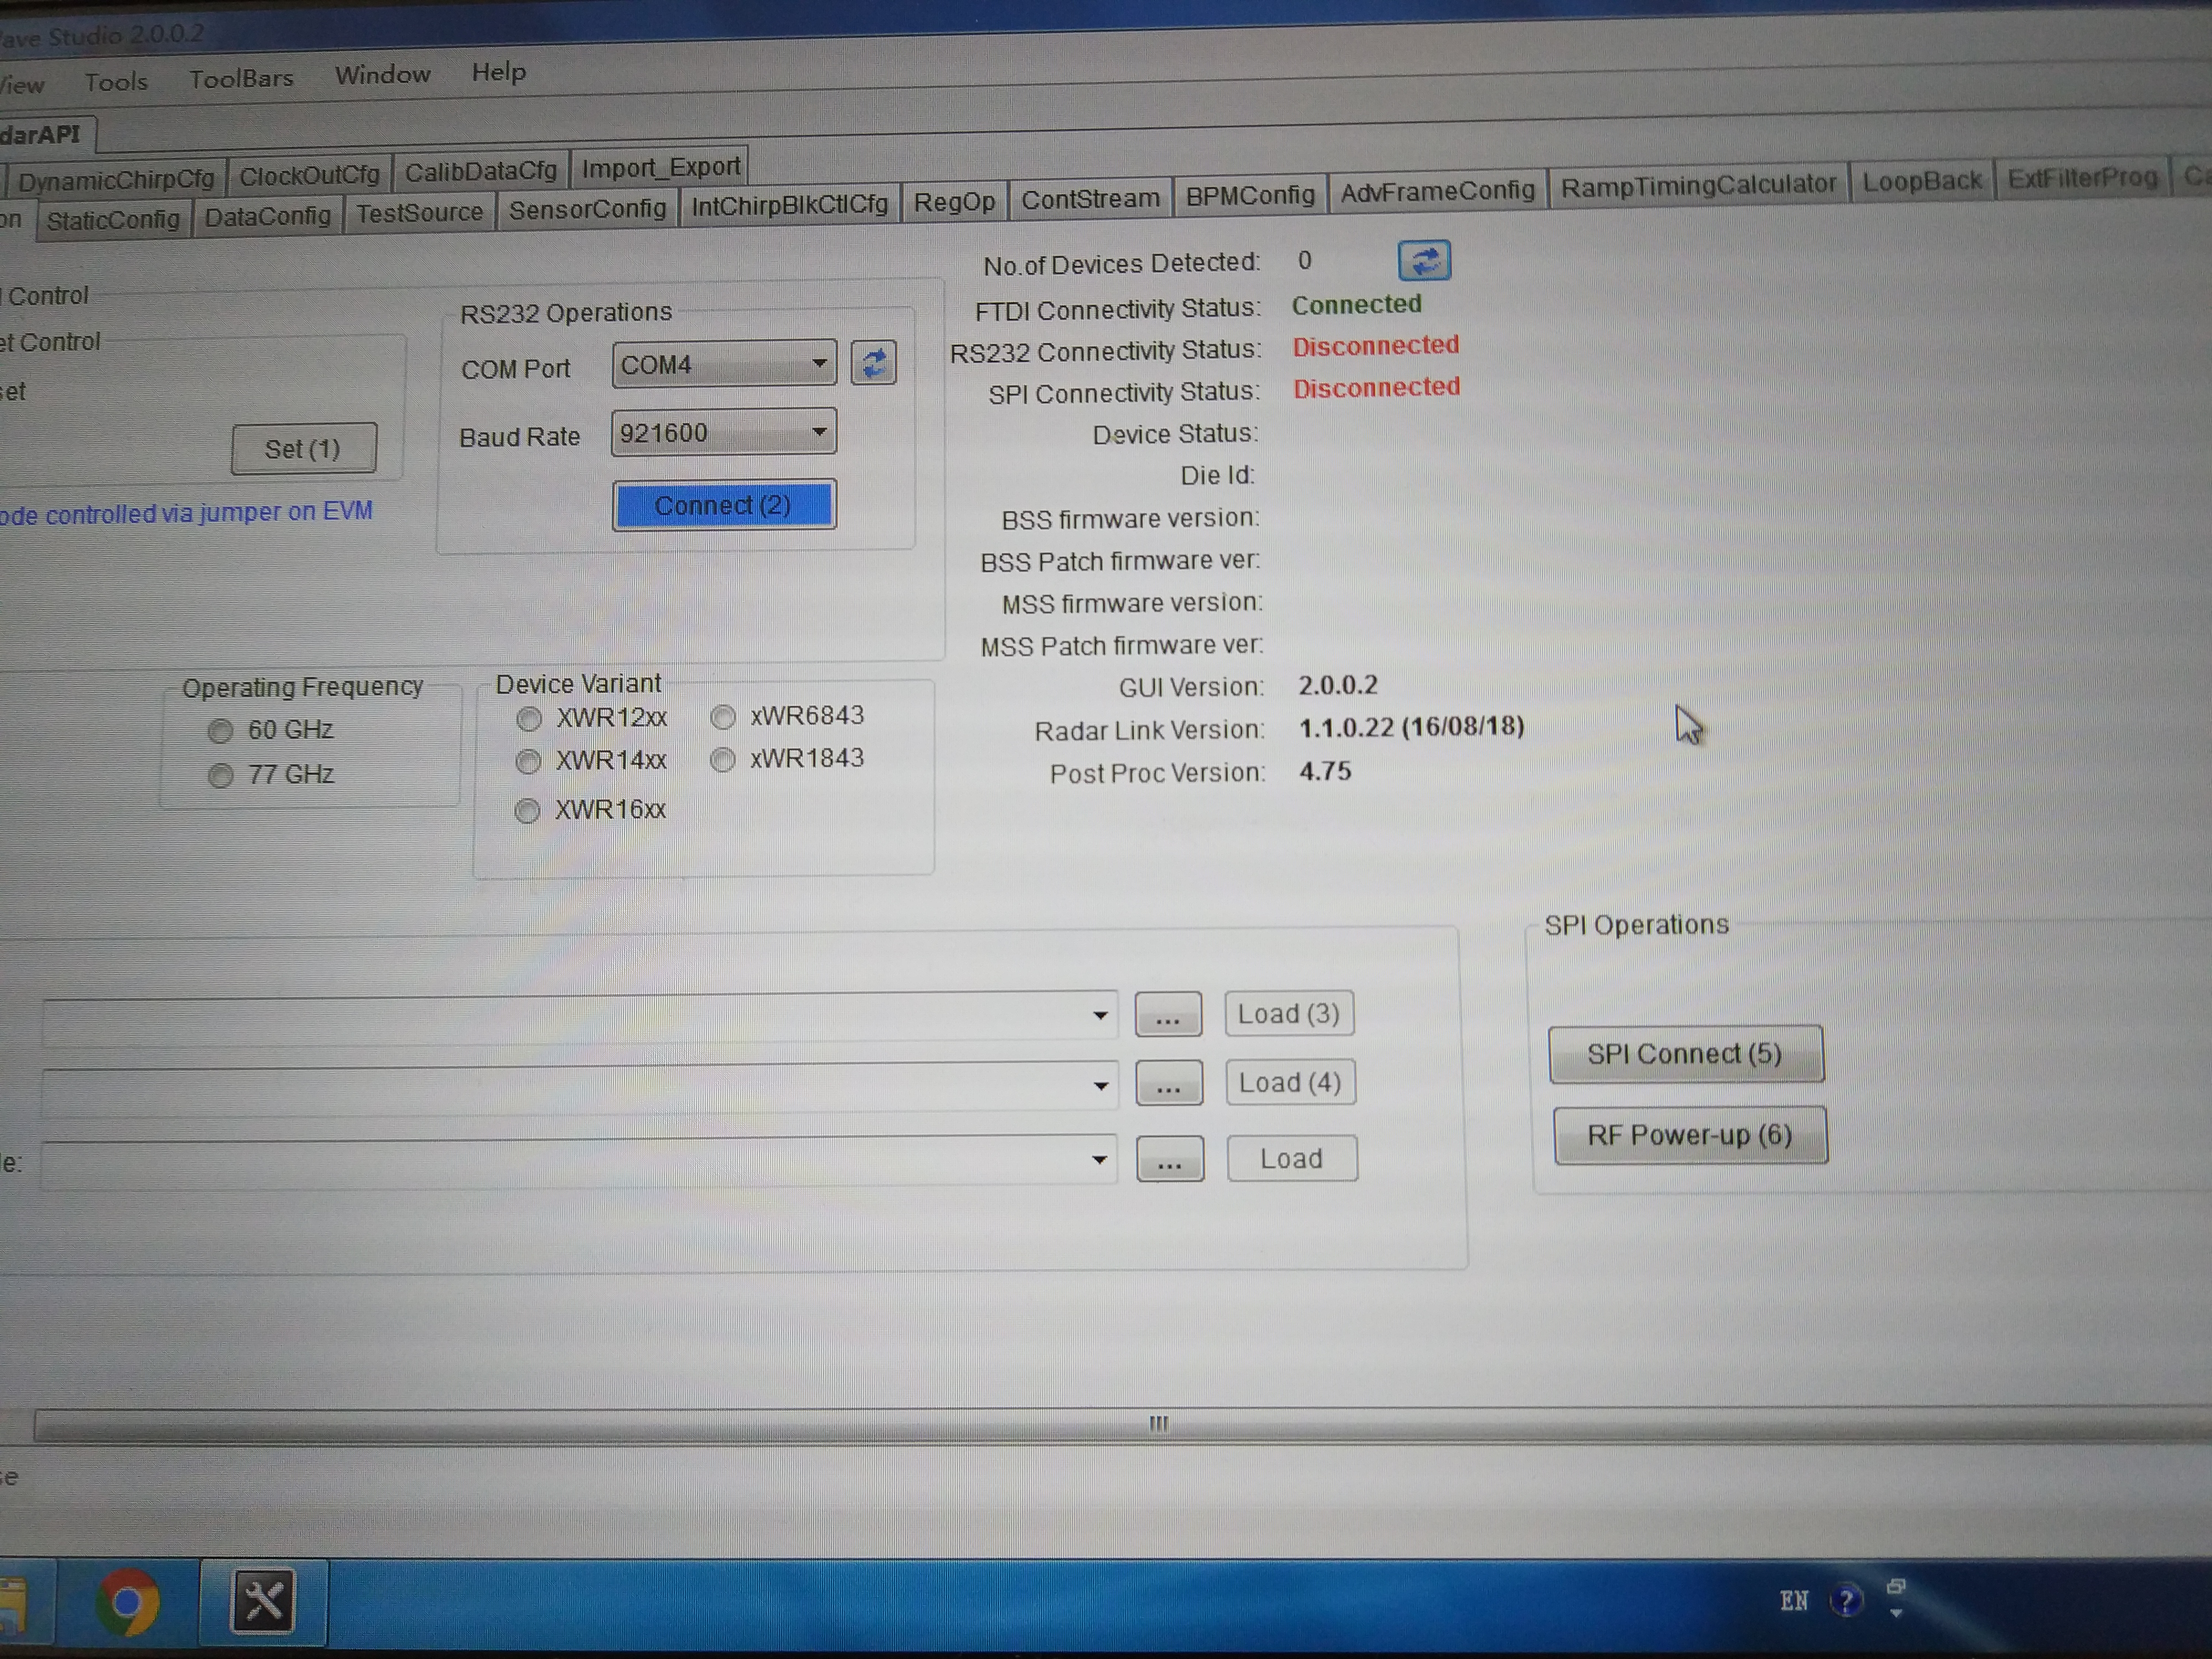Select the 60 GHz operating frequency
This screenshot has width=2212, height=1659.
pyautogui.click(x=221, y=731)
